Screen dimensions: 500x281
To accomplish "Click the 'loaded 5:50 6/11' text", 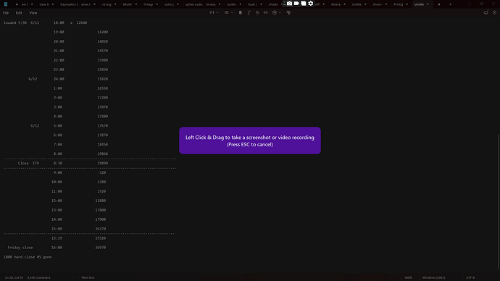I will (x=21, y=22).
